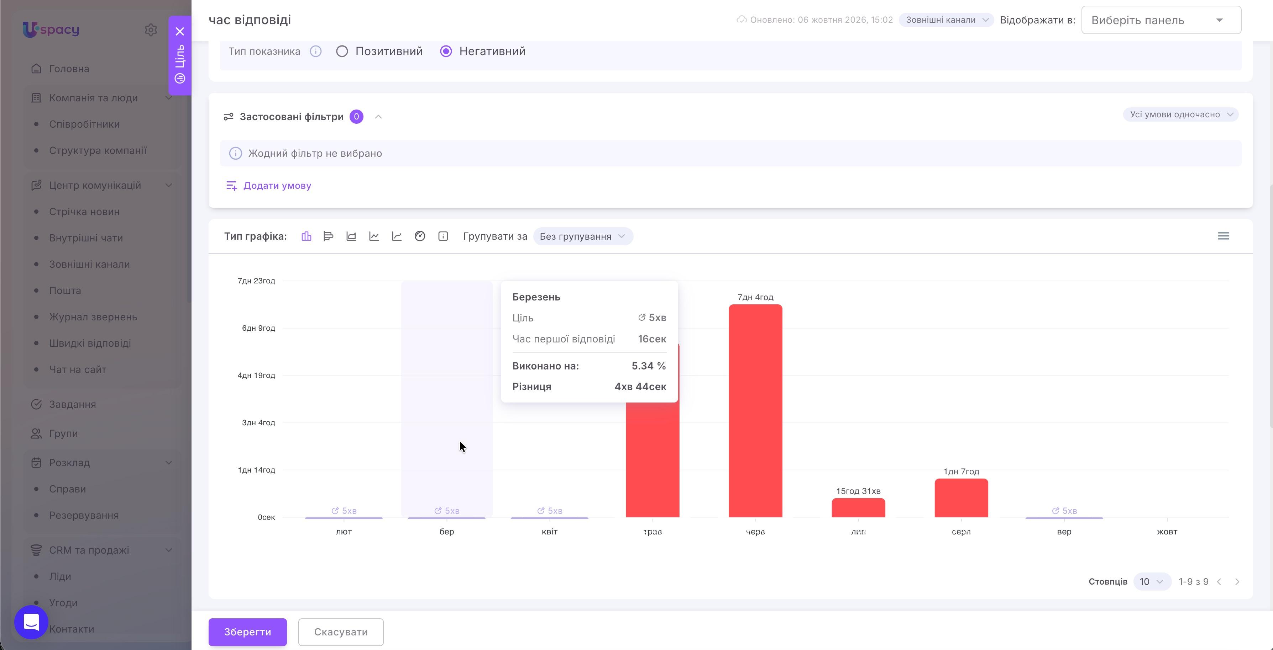The height and width of the screenshot is (650, 1273).
Task: Select the gauge chart type icon
Action: 420,236
